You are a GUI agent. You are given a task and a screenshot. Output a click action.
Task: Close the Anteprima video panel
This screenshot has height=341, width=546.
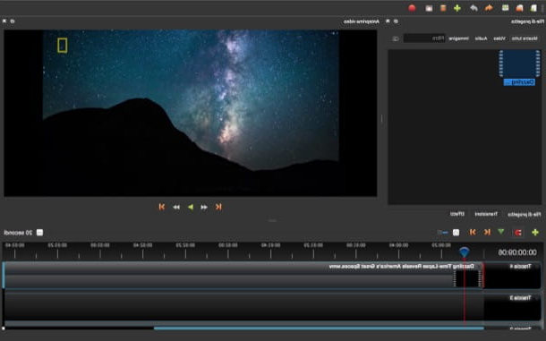[4, 21]
